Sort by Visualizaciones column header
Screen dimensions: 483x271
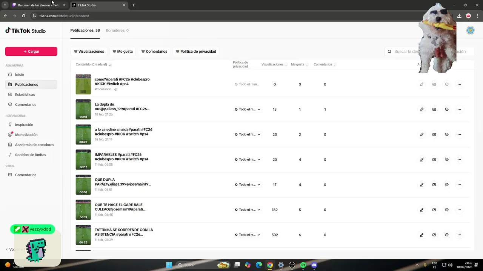point(274,65)
